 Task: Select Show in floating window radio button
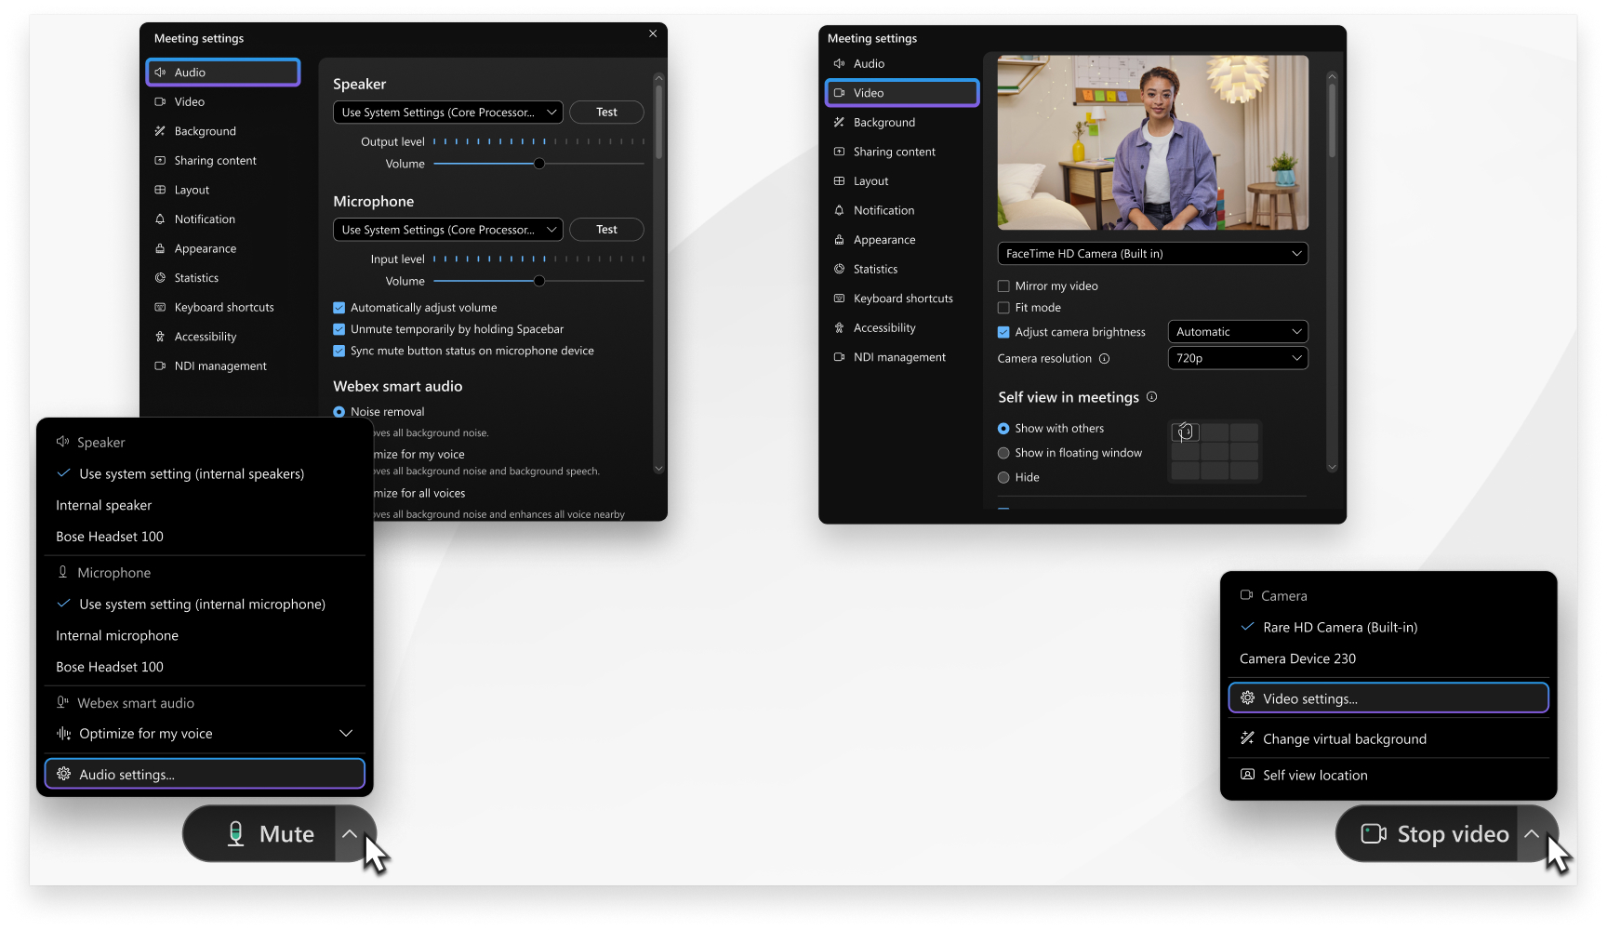pyautogui.click(x=1003, y=453)
